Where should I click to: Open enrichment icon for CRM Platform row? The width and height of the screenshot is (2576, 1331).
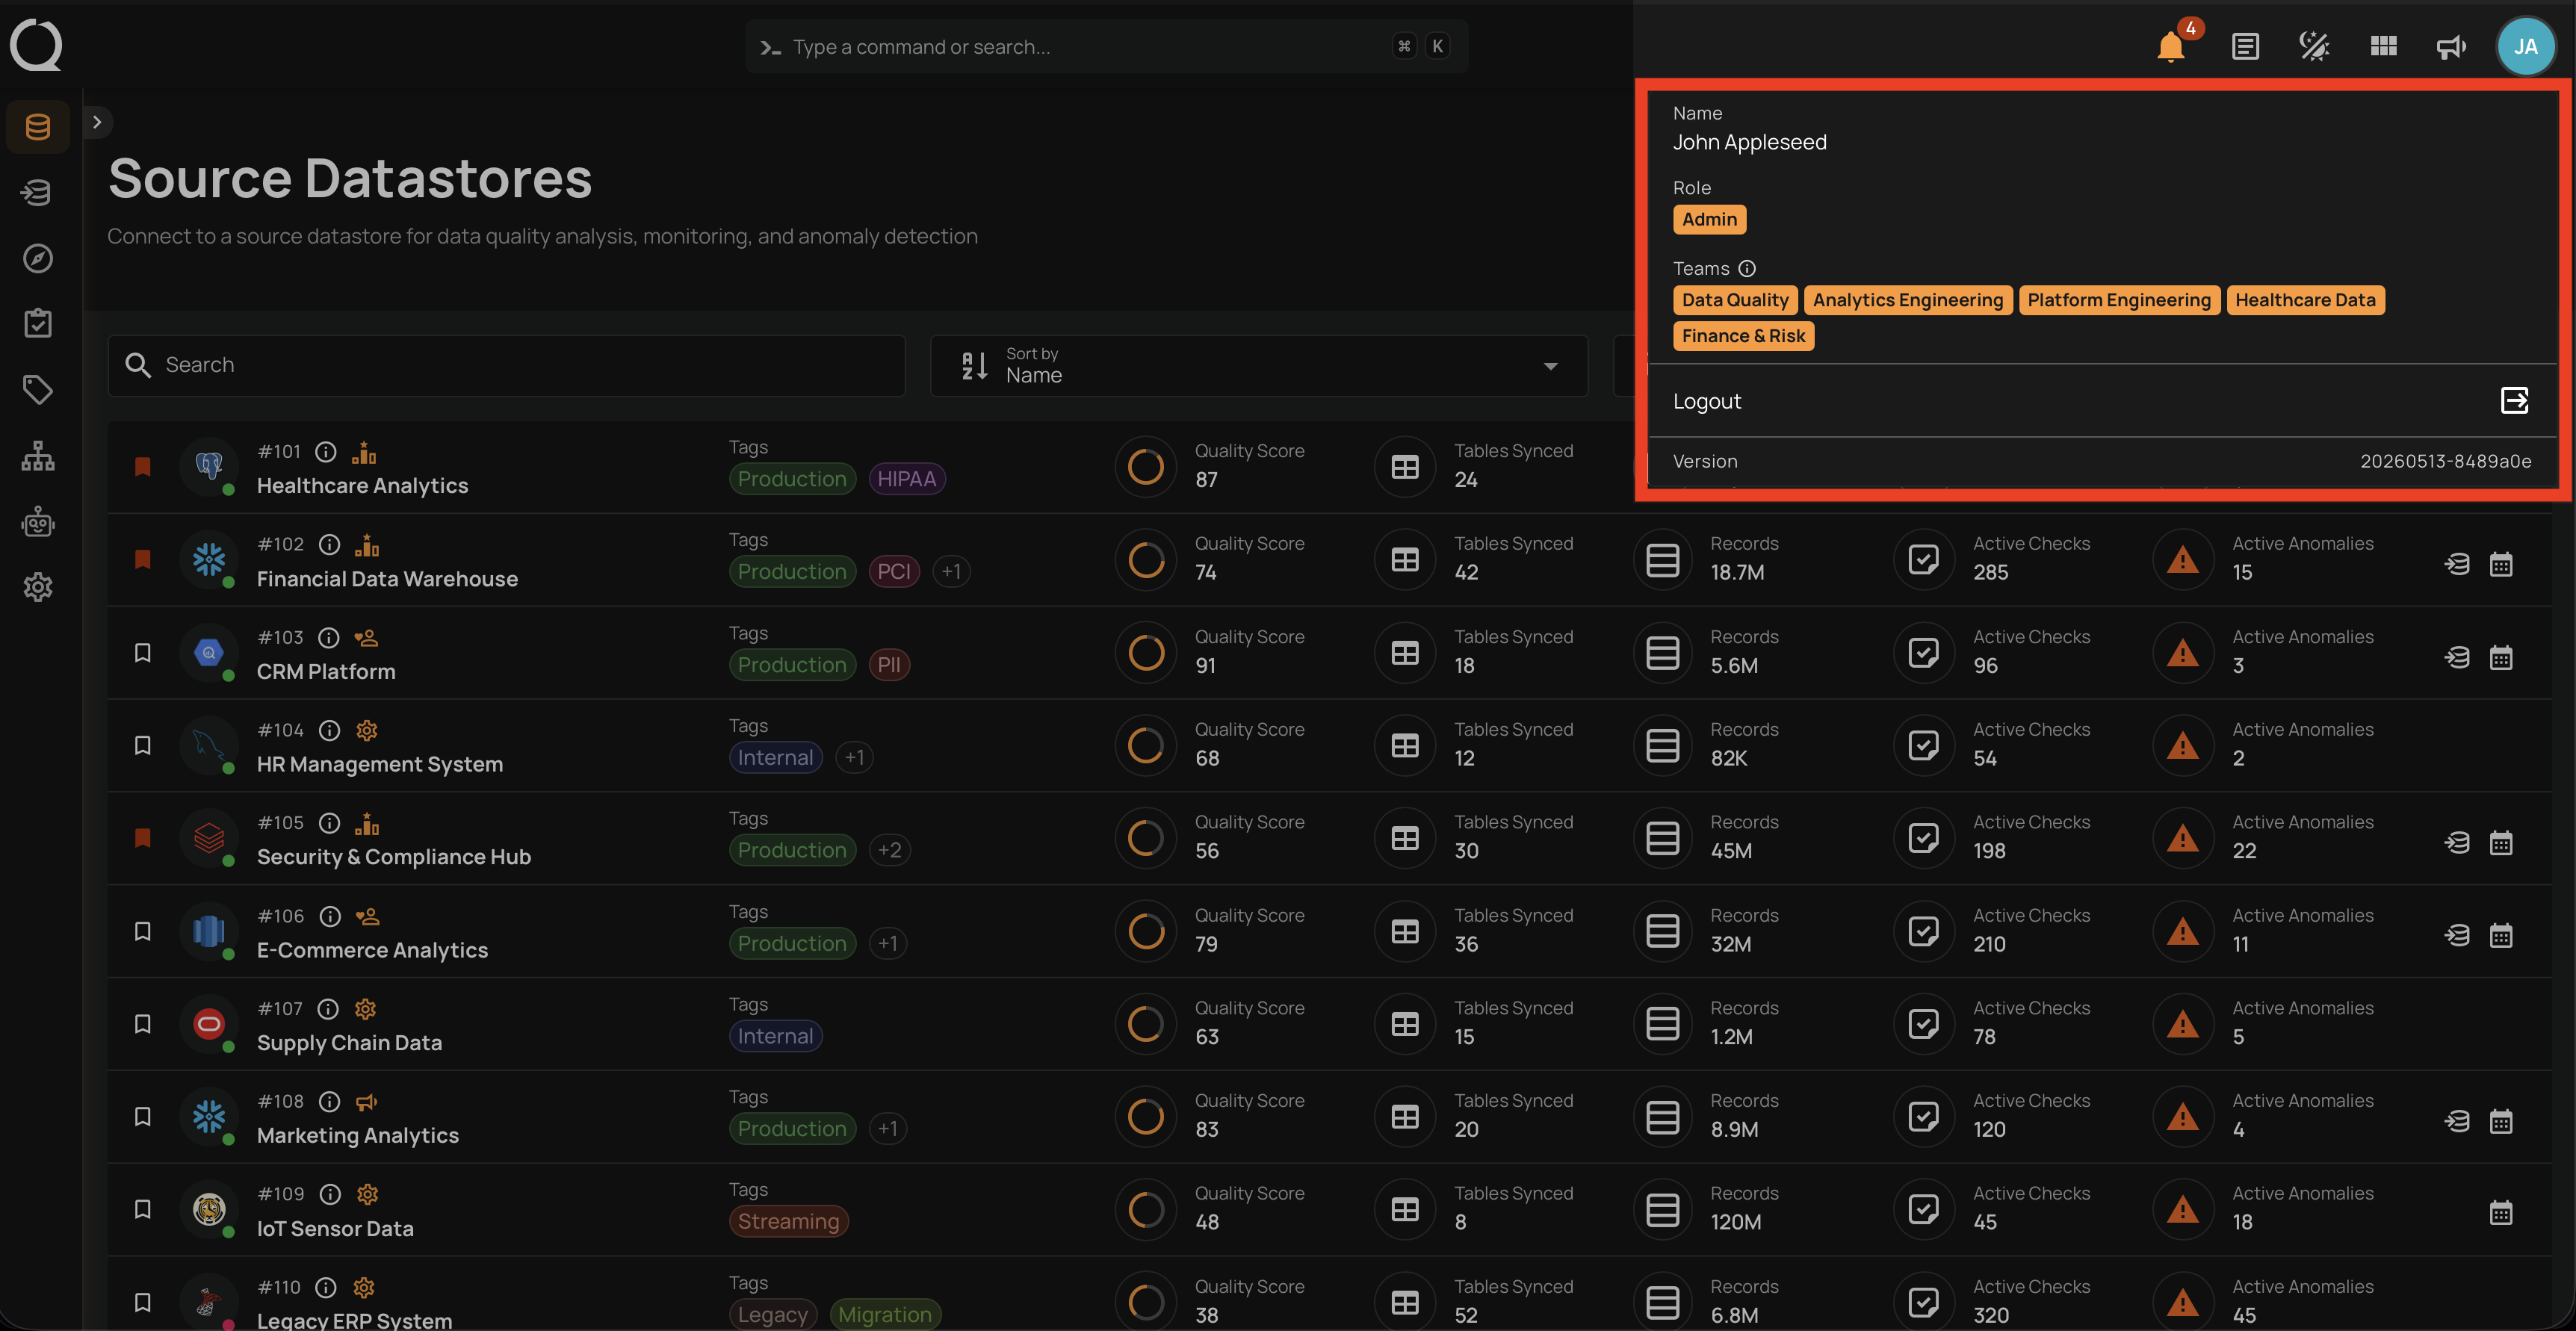pyautogui.click(x=2457, y=658)
